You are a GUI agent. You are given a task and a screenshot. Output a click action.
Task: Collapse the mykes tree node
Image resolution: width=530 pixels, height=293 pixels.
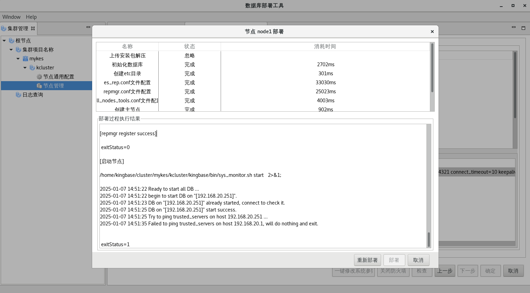(x=18, y=59)
